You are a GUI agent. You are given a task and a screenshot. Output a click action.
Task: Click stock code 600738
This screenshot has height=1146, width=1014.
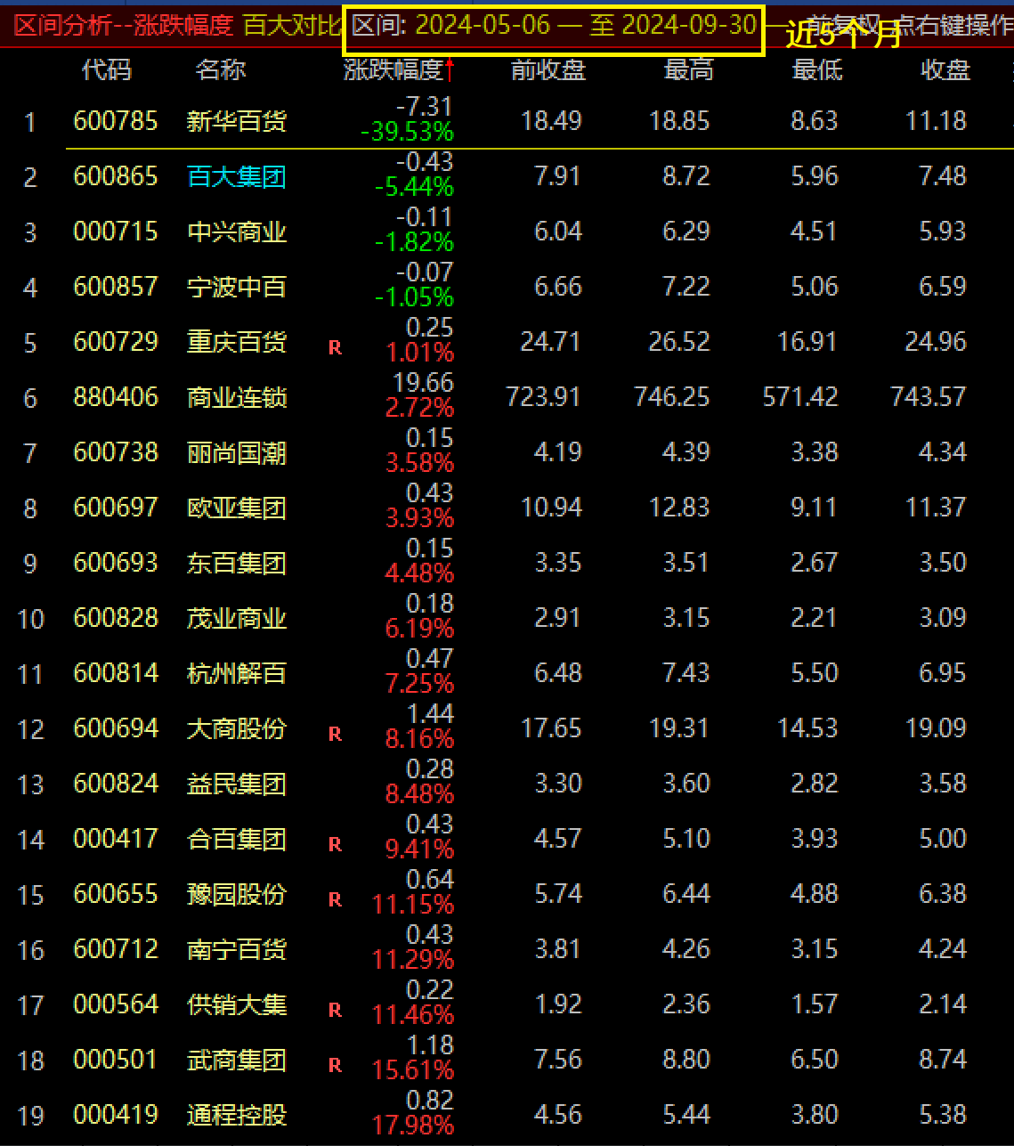(116, 452)
